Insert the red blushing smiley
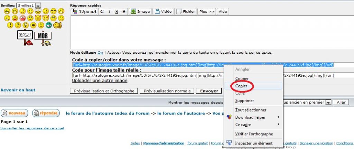 pos(22,18)
